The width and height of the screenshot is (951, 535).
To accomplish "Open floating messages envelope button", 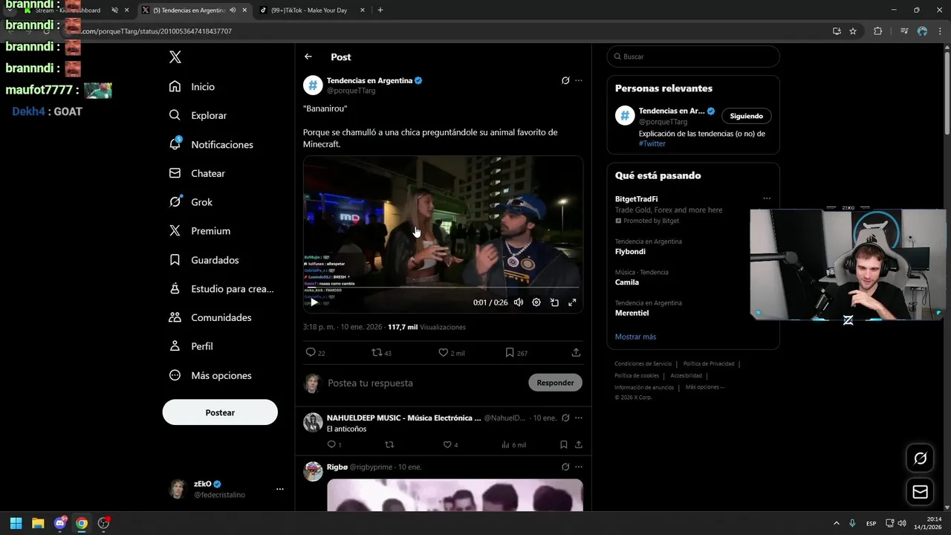I will coord(920,492).
